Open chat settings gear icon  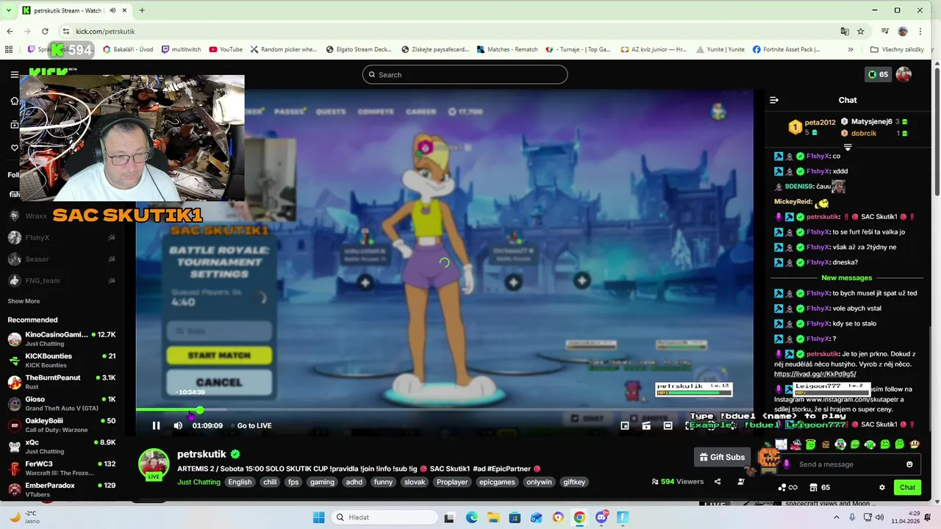click(882, 487)
